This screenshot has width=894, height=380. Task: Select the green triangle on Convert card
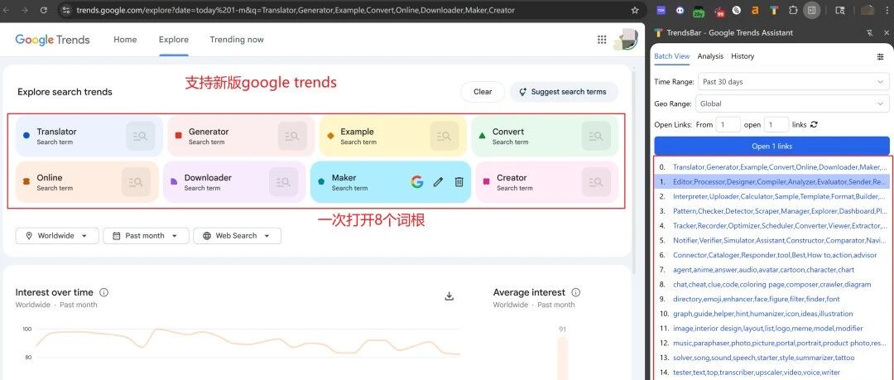482,136
